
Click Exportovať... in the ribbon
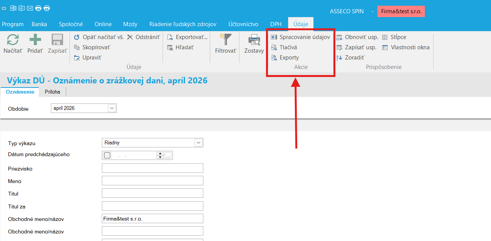(x=187, y=37)
